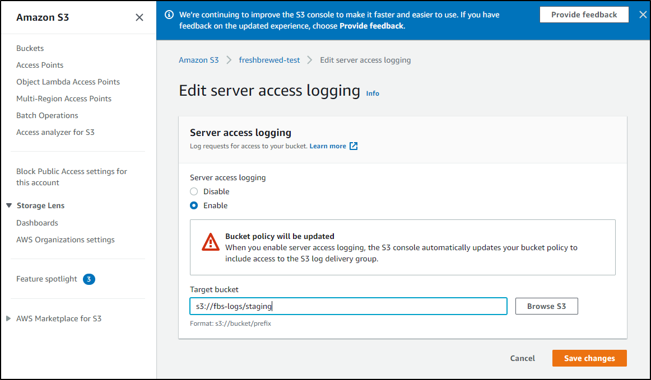Click the Cancel button

pyautogui.click(x=522, y=358)
